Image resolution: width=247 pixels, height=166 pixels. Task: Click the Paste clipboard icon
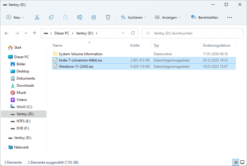65,18
